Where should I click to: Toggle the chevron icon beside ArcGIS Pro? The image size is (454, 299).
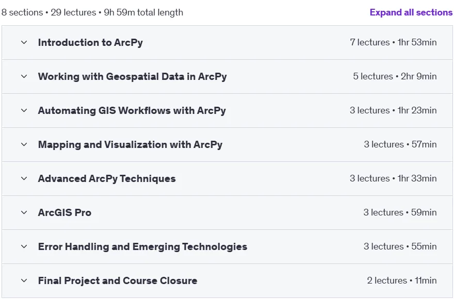coord(24,212)
